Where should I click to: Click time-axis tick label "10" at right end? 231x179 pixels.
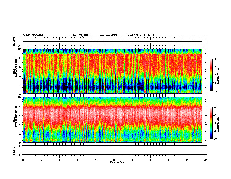[x=205, y=160]
